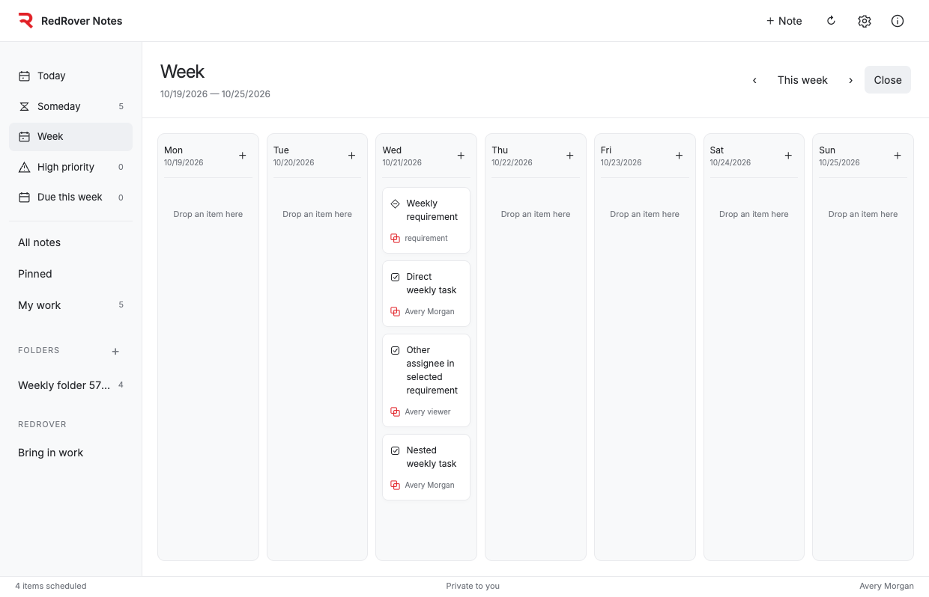The image size is (929, 597).
Task: Click Drop an item here in Sat
Action: 754,214
